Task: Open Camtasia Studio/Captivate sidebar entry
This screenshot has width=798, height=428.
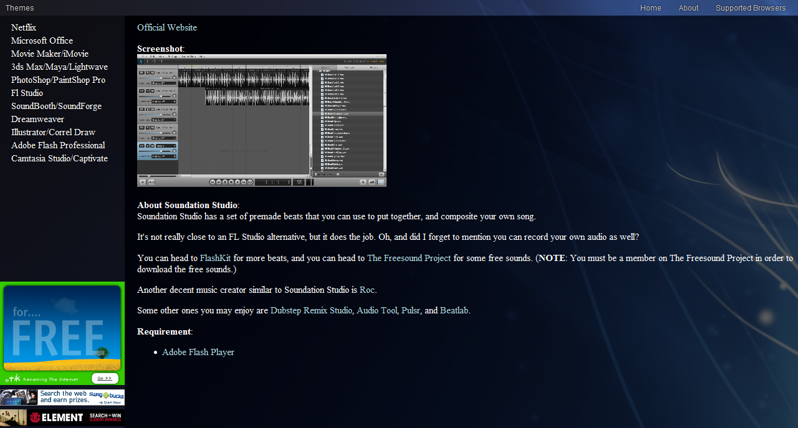Action: [59, 158]
